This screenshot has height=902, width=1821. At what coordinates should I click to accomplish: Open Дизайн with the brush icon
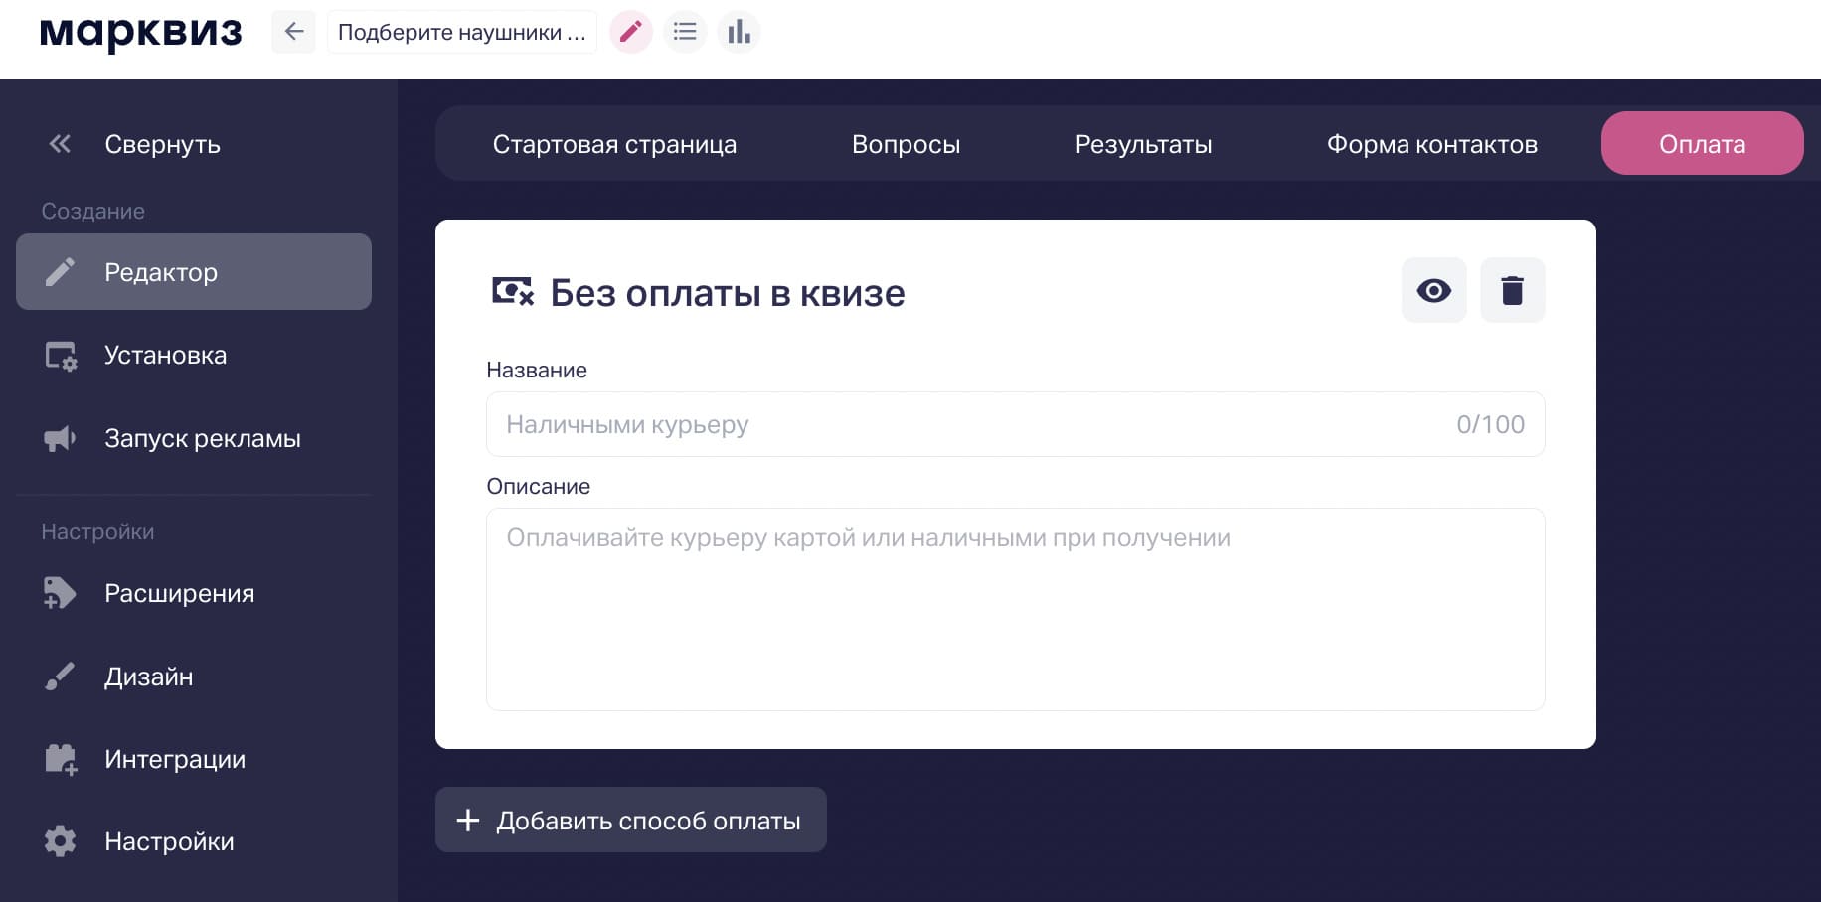(x=60, y=676)
